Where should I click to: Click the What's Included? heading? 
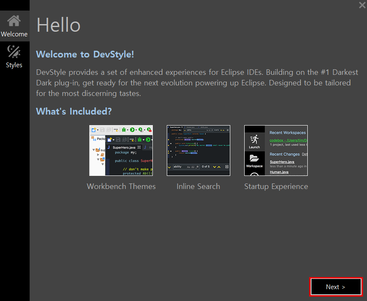(74, 111)
